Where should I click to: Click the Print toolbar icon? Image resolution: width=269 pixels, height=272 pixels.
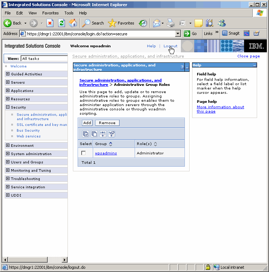[171, 23]
